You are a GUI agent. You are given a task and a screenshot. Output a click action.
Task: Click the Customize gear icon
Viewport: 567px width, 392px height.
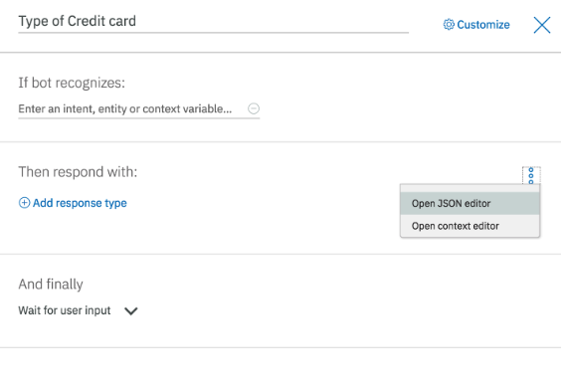point(449,25)
